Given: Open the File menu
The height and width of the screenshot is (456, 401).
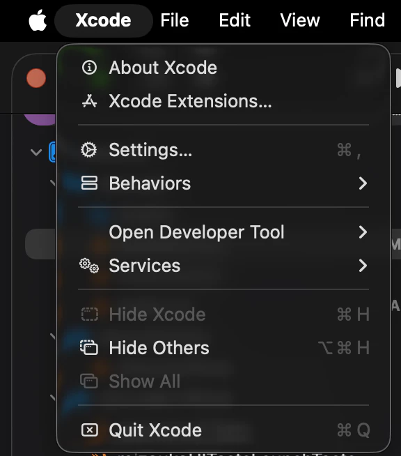Looking at the screenshot, I should [175, 20].
